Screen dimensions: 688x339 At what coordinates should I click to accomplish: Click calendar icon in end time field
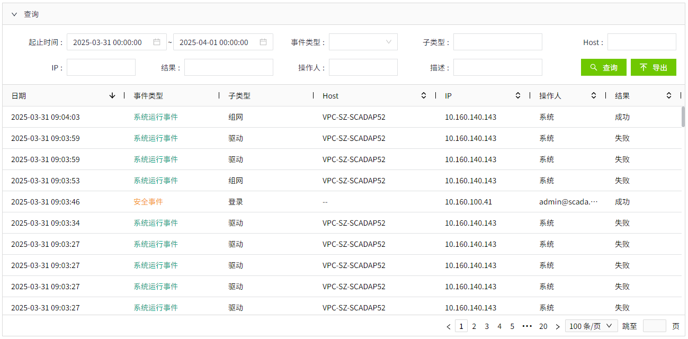263,42
